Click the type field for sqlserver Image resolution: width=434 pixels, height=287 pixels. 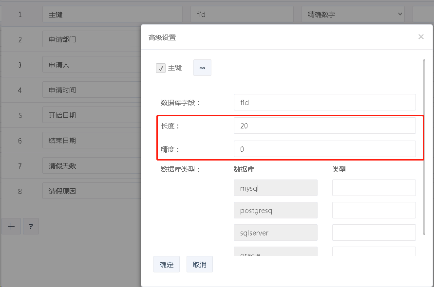click(x=374, y=233)
